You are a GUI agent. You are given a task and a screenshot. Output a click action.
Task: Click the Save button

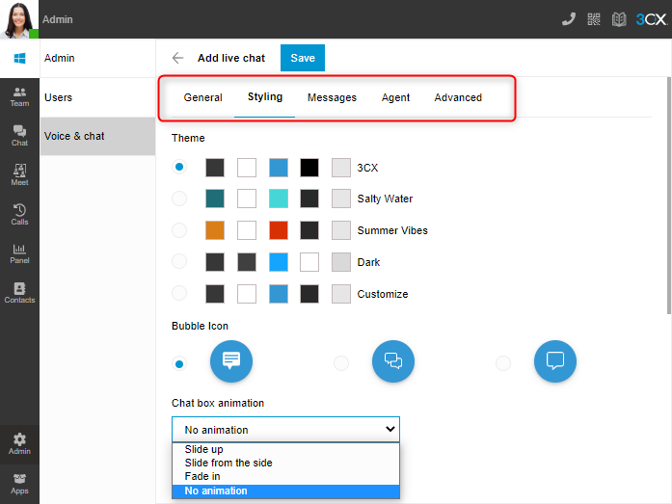click(303, 58)
